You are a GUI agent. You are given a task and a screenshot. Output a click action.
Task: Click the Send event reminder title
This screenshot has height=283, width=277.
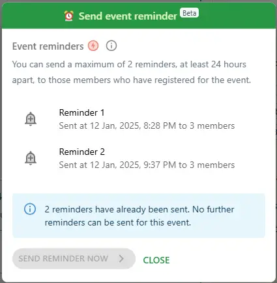click(128, 16)
